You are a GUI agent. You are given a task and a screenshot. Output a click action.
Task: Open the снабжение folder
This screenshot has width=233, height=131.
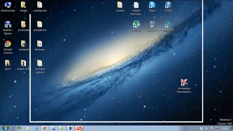click(40, 7)
